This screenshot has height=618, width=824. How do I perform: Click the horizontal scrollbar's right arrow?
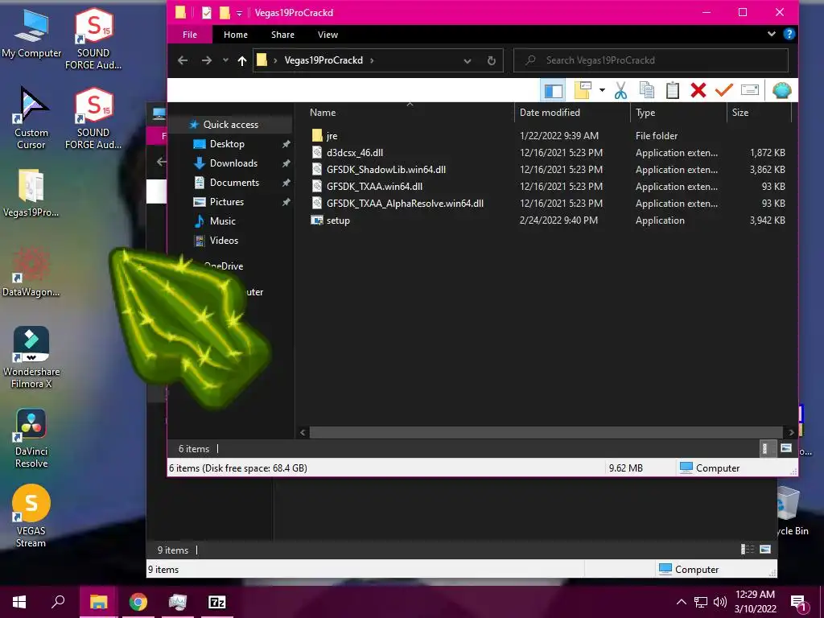pyautogui.click(x=792, y=432)
